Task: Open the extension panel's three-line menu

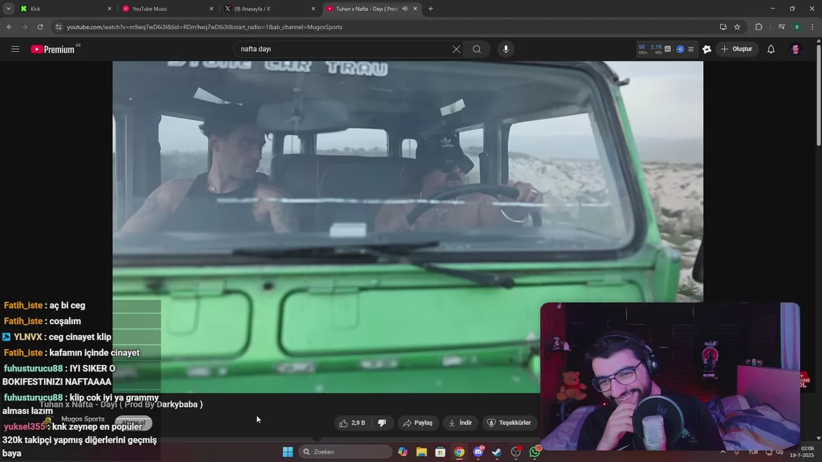Action: click(691, 49)
